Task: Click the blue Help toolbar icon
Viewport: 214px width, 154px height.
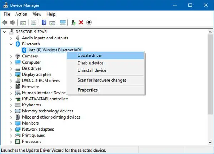Action: [44, 22]
